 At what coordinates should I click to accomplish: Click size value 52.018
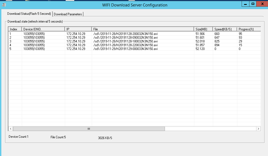click(x=200, y=41)
